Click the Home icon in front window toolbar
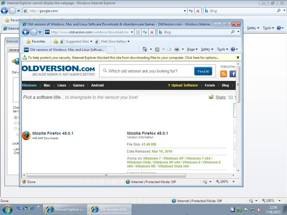Viewport: 287px width, 215px height. (145, 49)
